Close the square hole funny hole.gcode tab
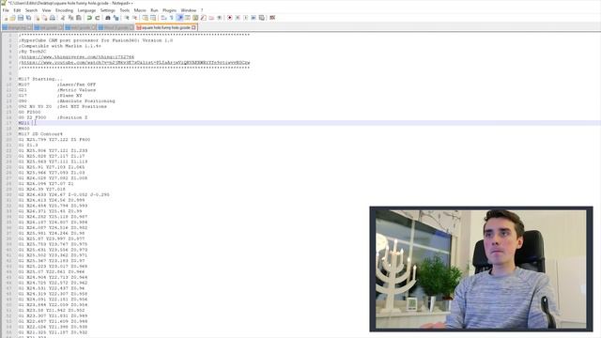The width and height of the screenshot is (601, 338). point(193,27)
